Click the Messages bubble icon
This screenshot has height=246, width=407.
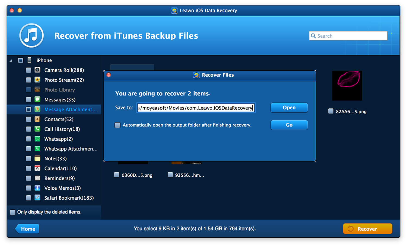click(37, 99)
